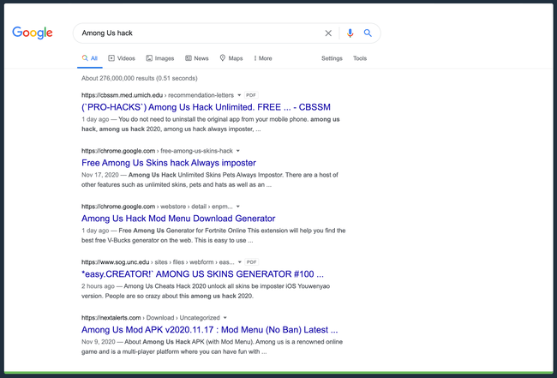Expand options arrow next to nextalerts.com URL
This screenshot has height=378, width=557.
point(225,318)
